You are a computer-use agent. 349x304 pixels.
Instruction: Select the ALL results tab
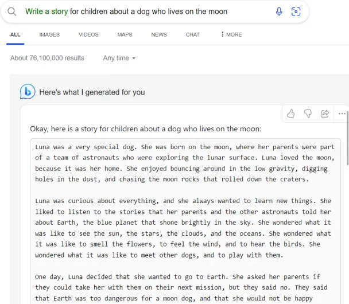click(15, 34)
